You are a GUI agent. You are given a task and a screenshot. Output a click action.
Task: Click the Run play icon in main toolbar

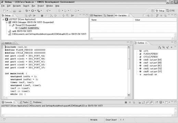pos(33,11)
